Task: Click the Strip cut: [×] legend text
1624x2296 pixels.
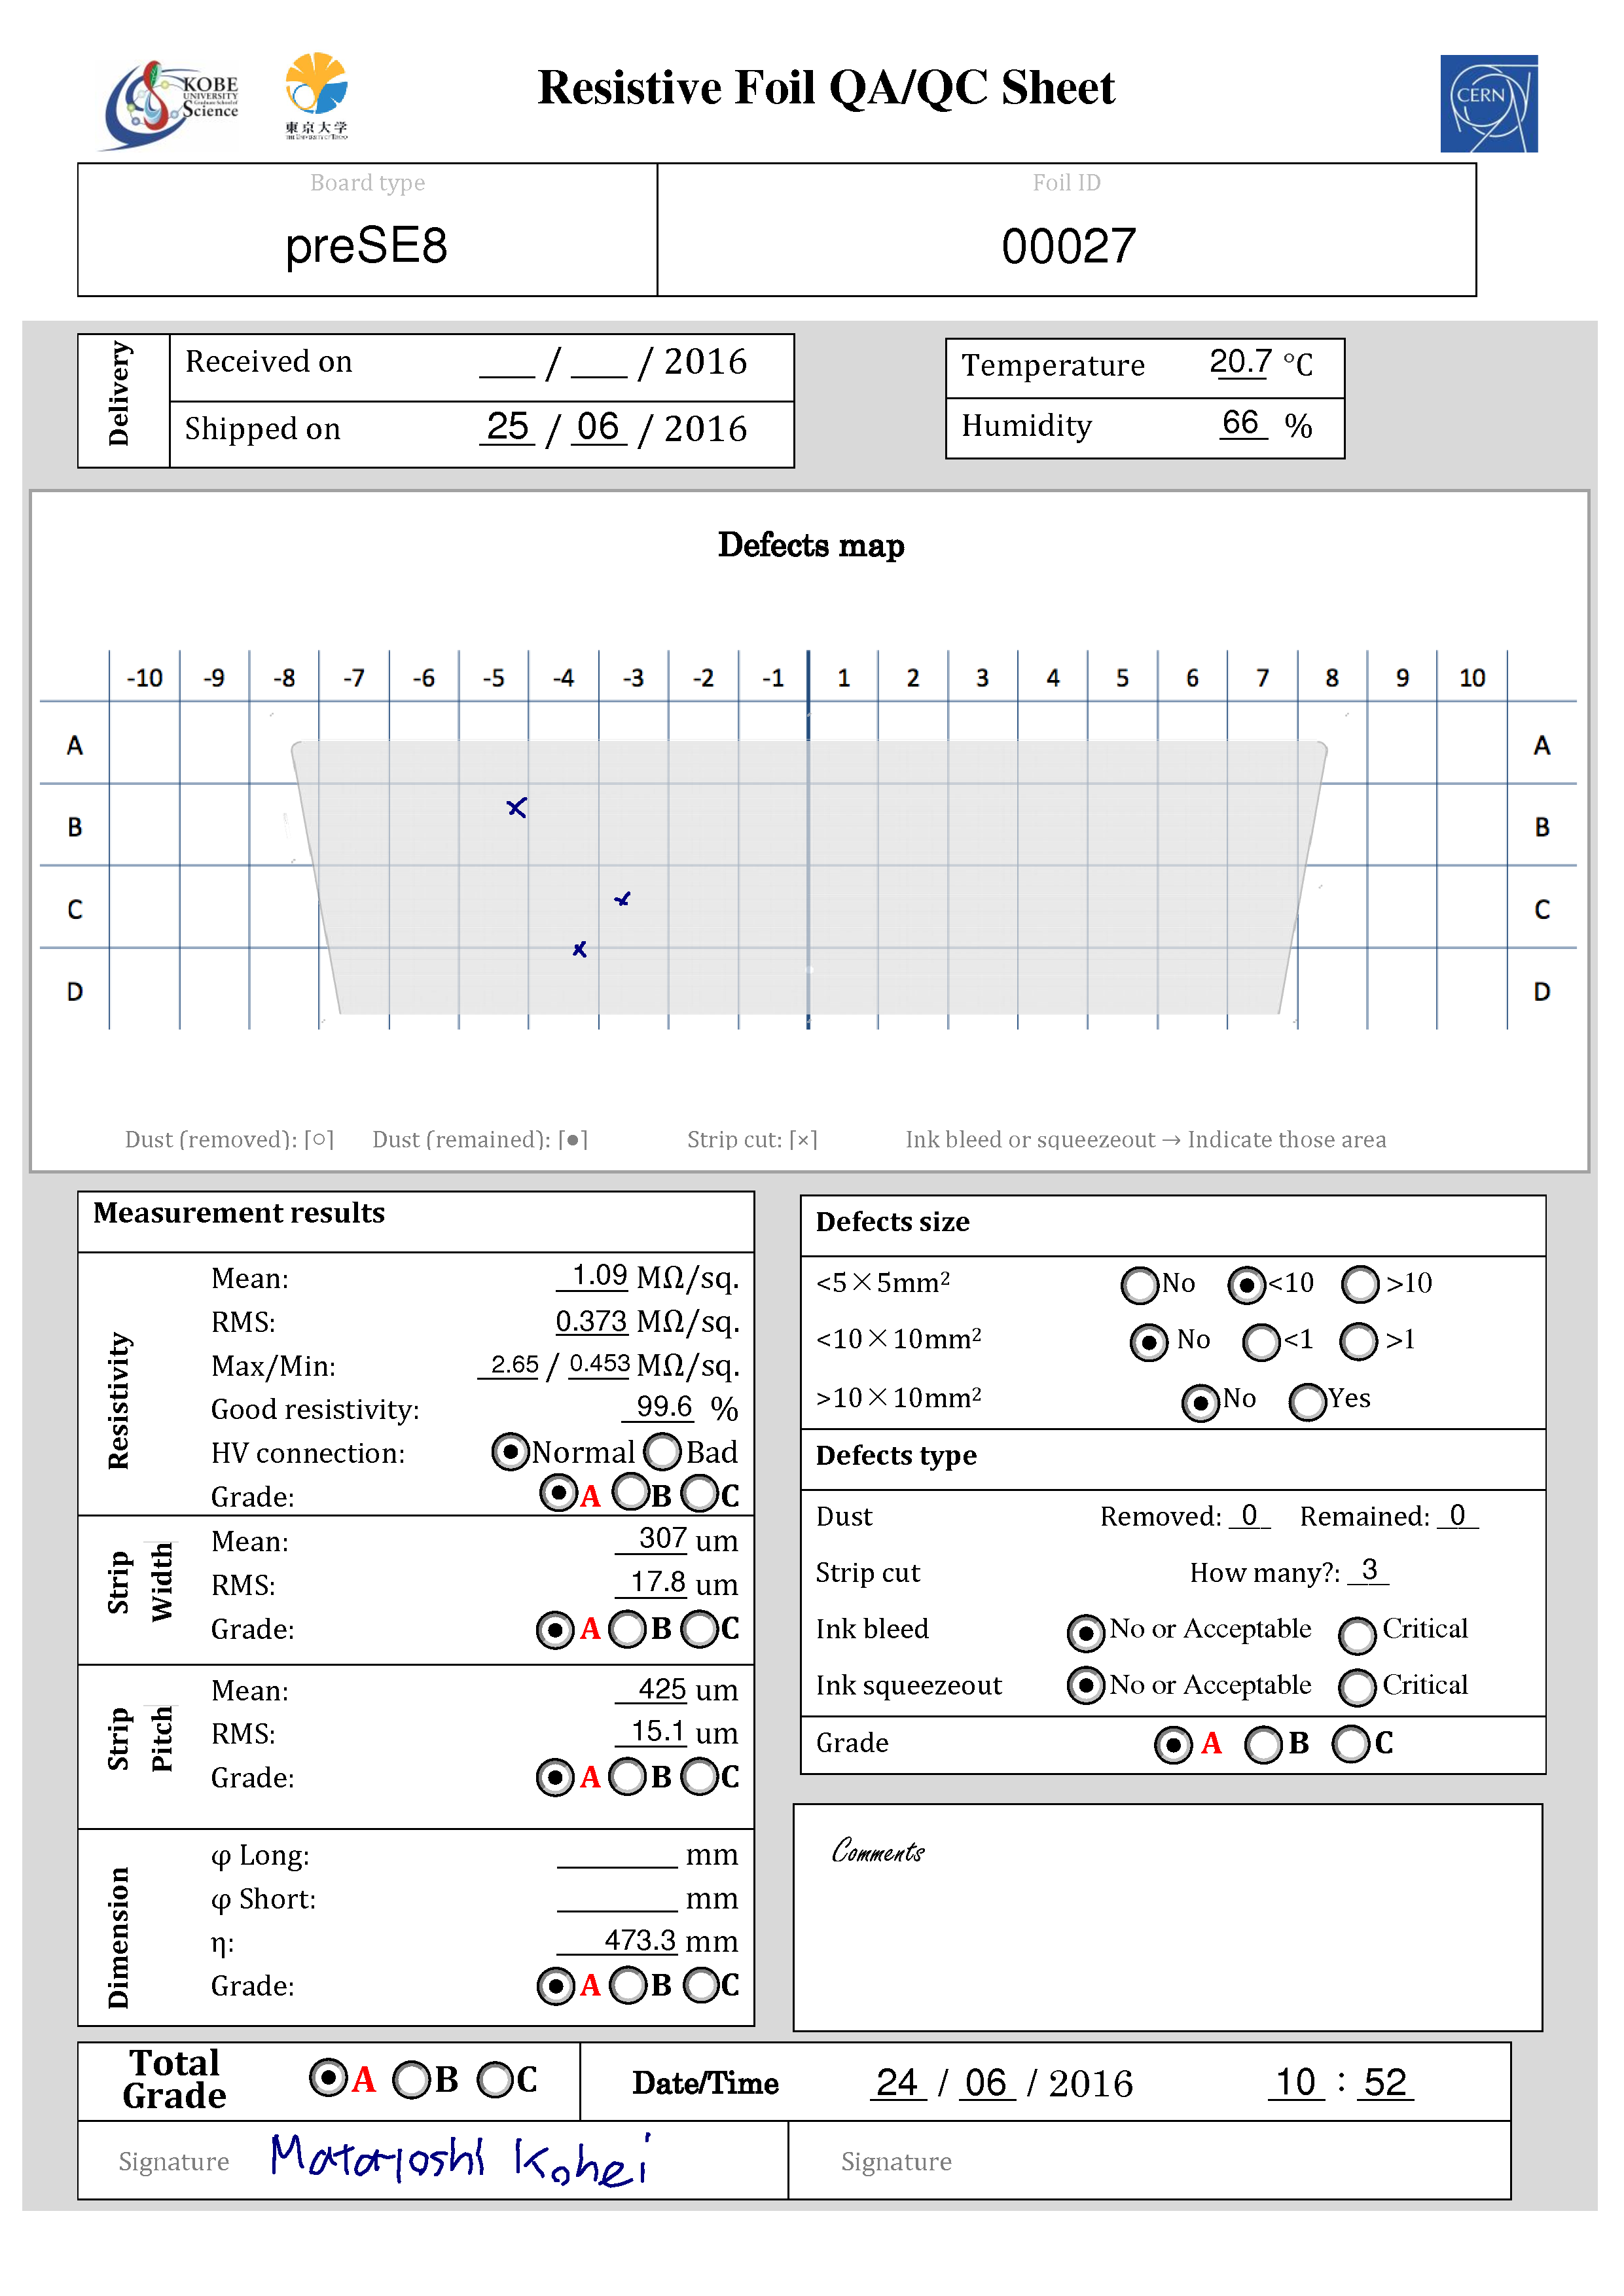Action: click(752, 1139)
